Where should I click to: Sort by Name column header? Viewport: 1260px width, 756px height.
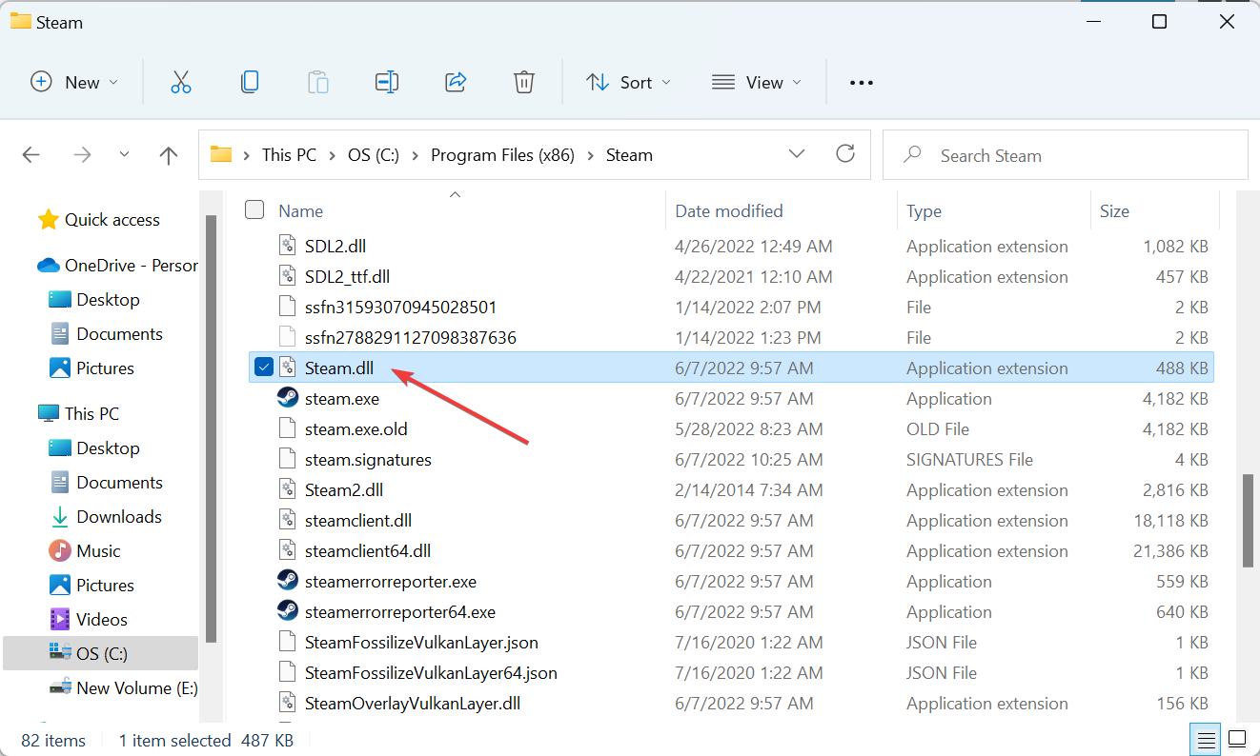(x=300, y=211)
